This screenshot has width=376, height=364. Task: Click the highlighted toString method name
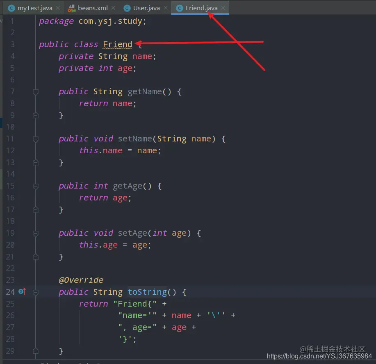point(147,292)
